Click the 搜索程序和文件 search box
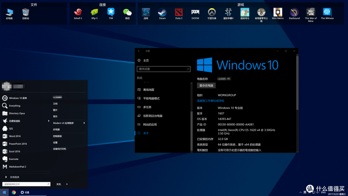 click(26, 184)
